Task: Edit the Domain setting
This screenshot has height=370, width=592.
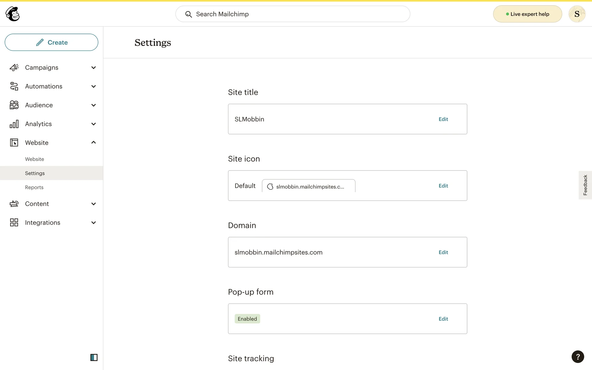Action: point(443,253)
